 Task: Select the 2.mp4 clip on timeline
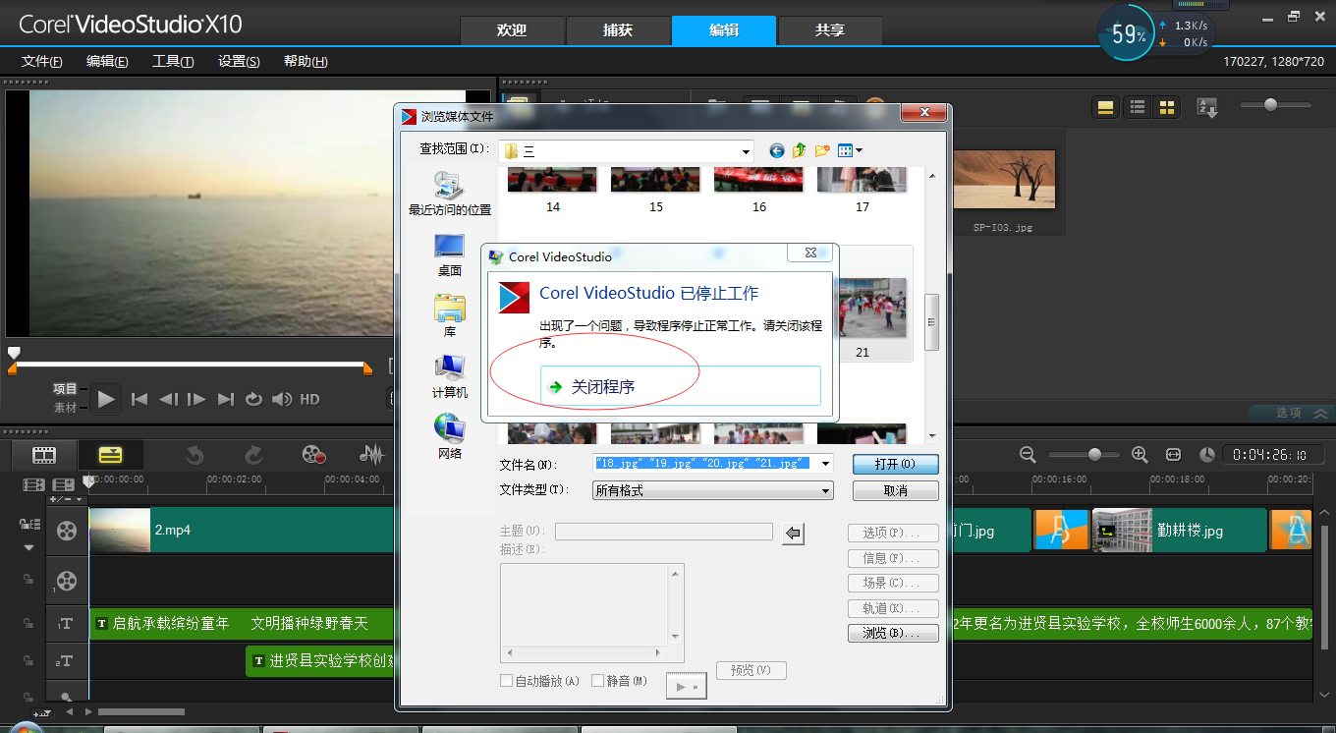coord(242,531)
